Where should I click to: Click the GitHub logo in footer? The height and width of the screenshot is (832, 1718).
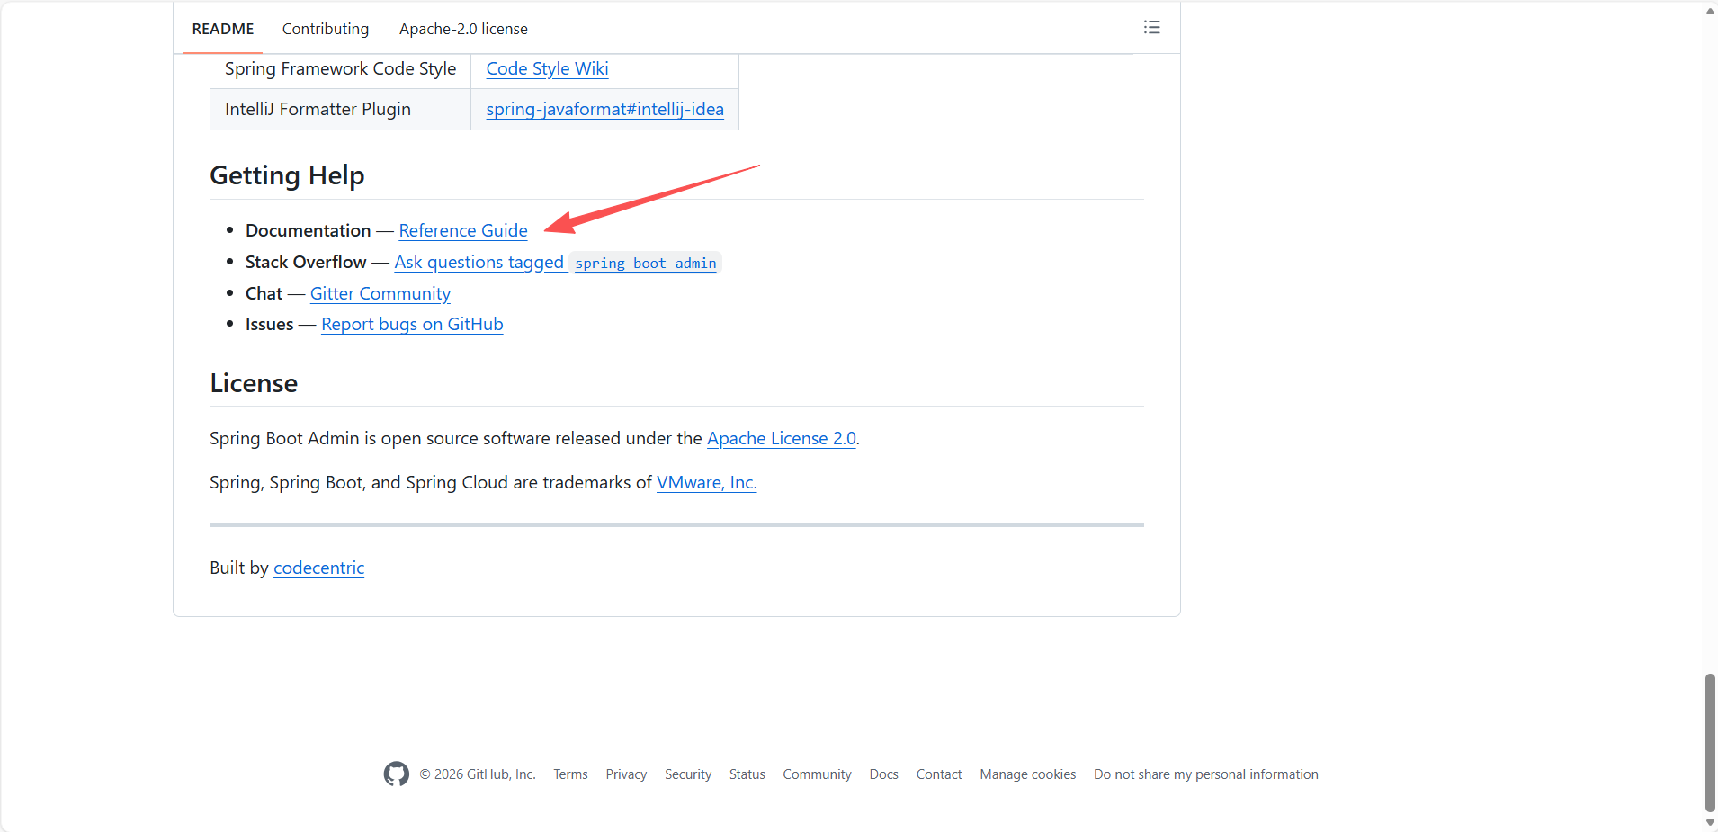click(397, 774)
